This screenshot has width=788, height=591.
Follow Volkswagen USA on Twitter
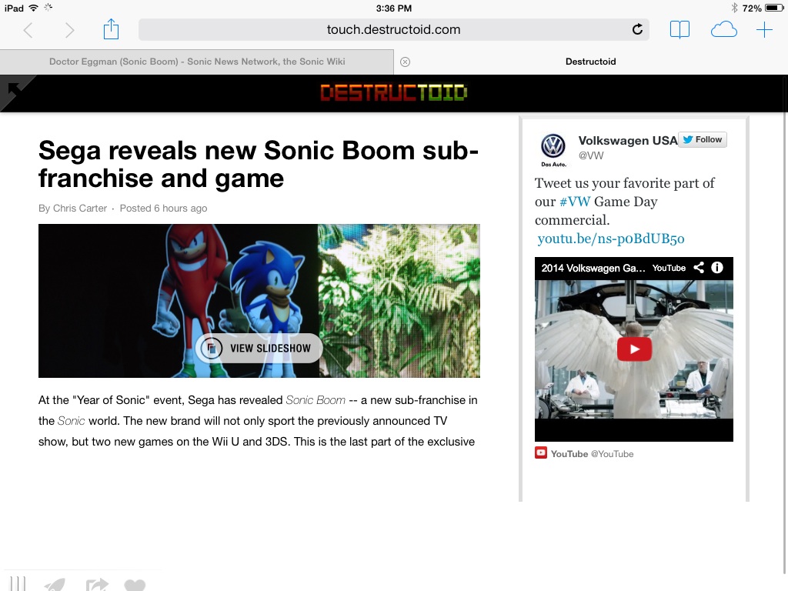click(703, 140)
